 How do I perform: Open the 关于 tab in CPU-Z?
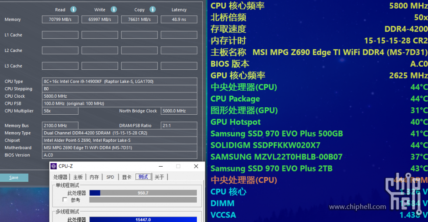(x=160, y=177)
